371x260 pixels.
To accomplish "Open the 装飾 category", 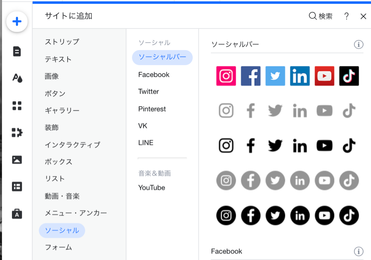I will [x=52, y=128].
